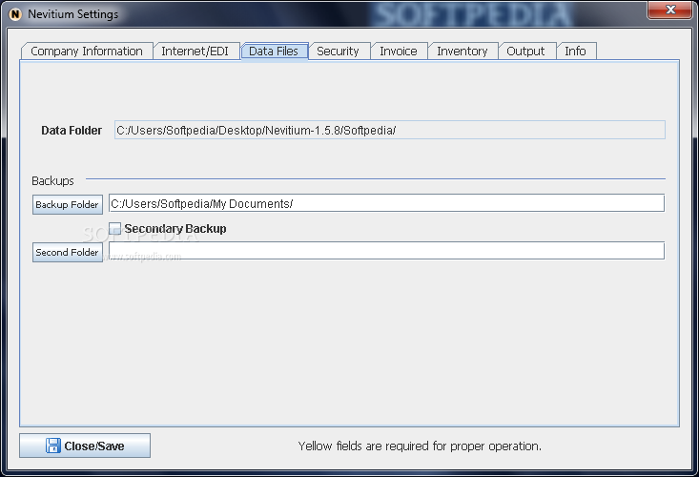Switch to the Inventory tab
The height and width of the screenshot is (477, 699).
[x=462, y=52]
